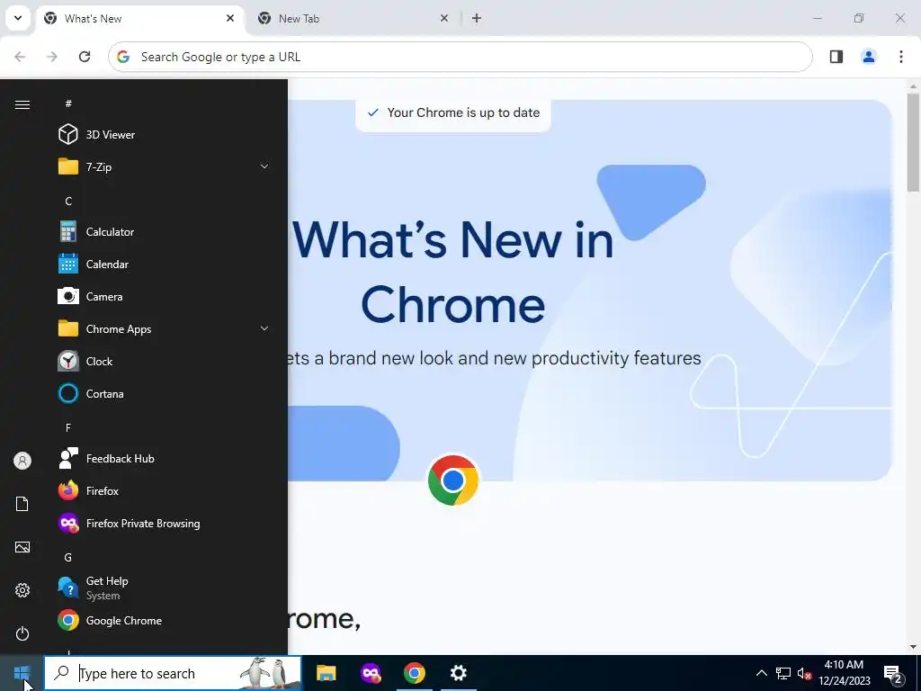The width and height of the screenshot is (921, 691).
Task: Open Calendar app in Start menu
Action: coord(165,264)
